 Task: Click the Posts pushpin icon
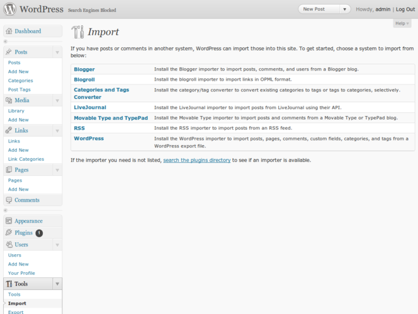[9, 52]
